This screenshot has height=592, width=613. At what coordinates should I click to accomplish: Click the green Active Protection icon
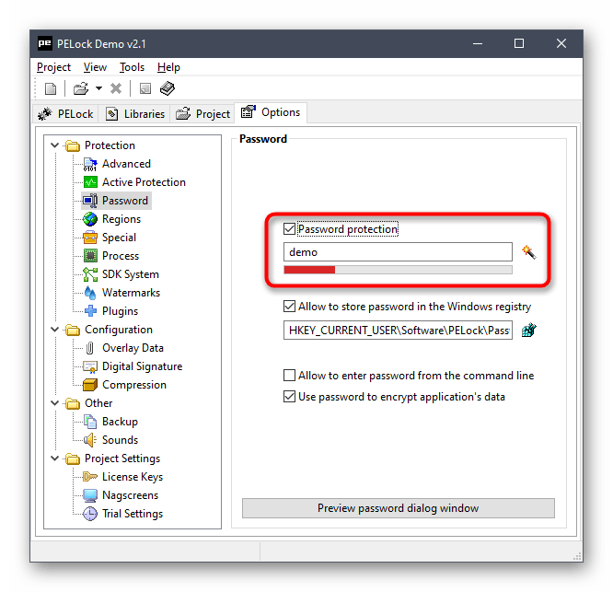[90, 182]
